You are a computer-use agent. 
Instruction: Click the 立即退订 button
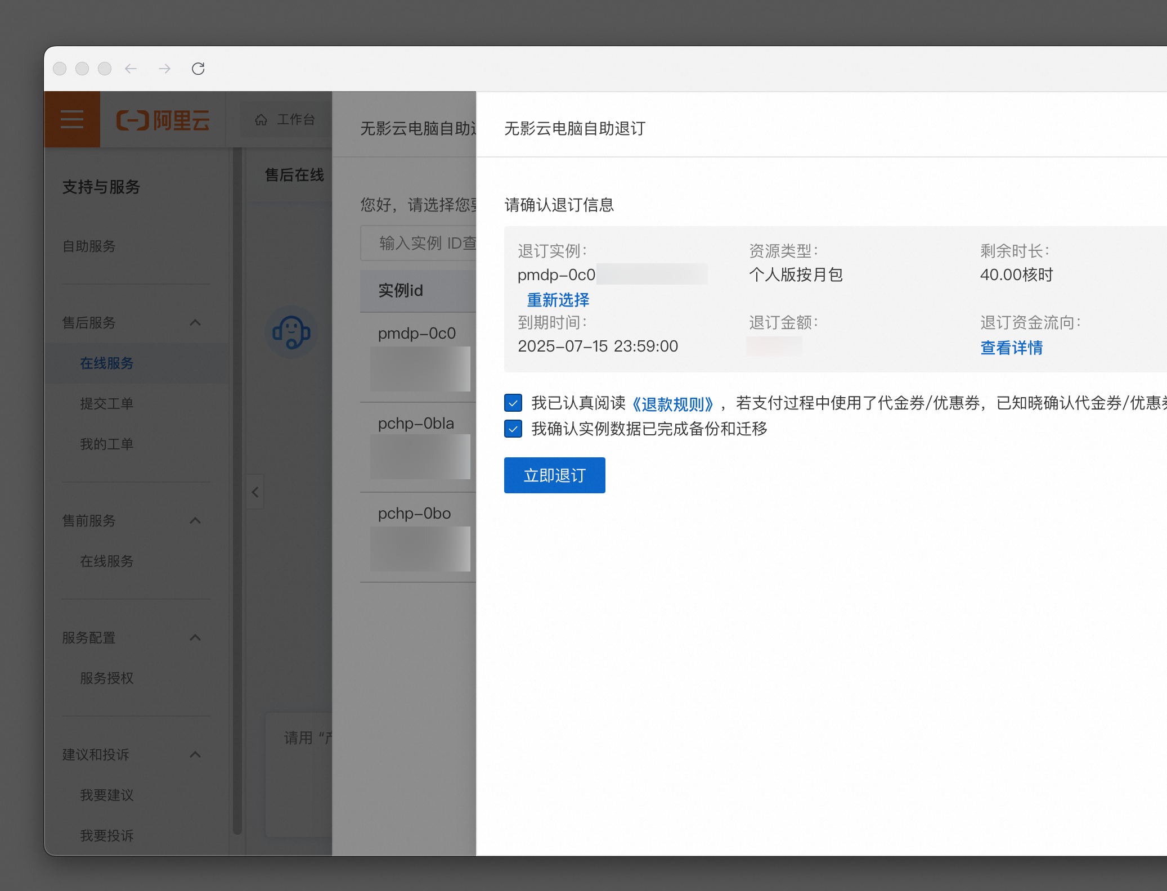[x=555, y=475]
